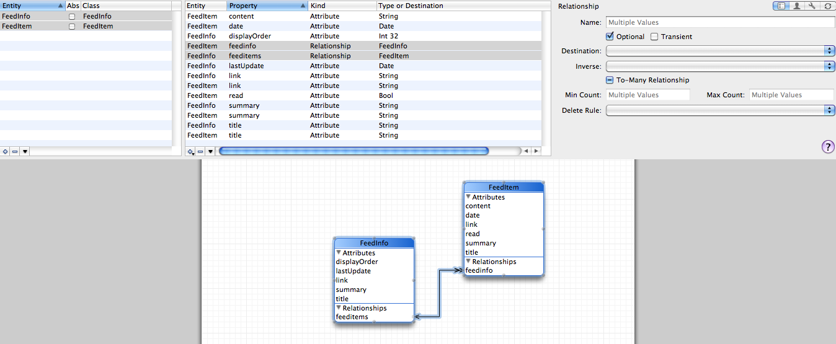Toggle the Transient checkbox
Viewport: 836px width, 344px height.
pyautogui.click(x=654, y=37)
